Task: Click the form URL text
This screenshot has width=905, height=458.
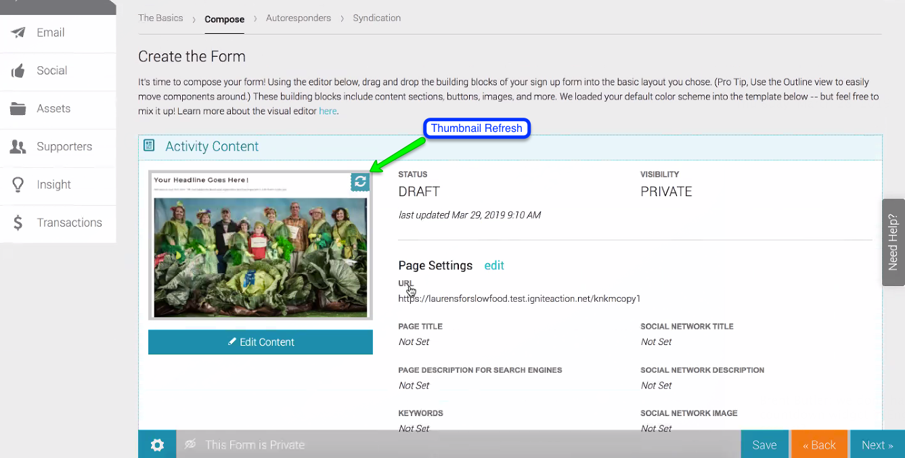Action: 519,298
